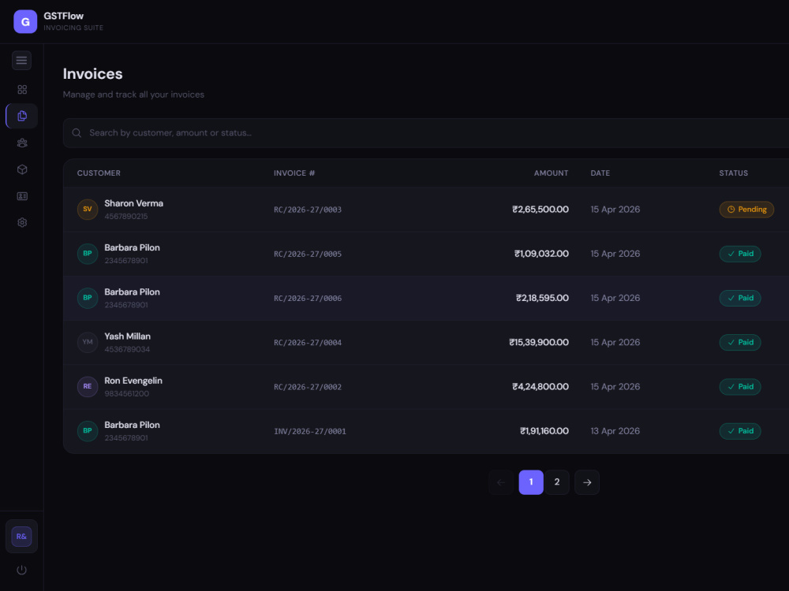Click the R& user profile avatar

click(x=21, y=536)
